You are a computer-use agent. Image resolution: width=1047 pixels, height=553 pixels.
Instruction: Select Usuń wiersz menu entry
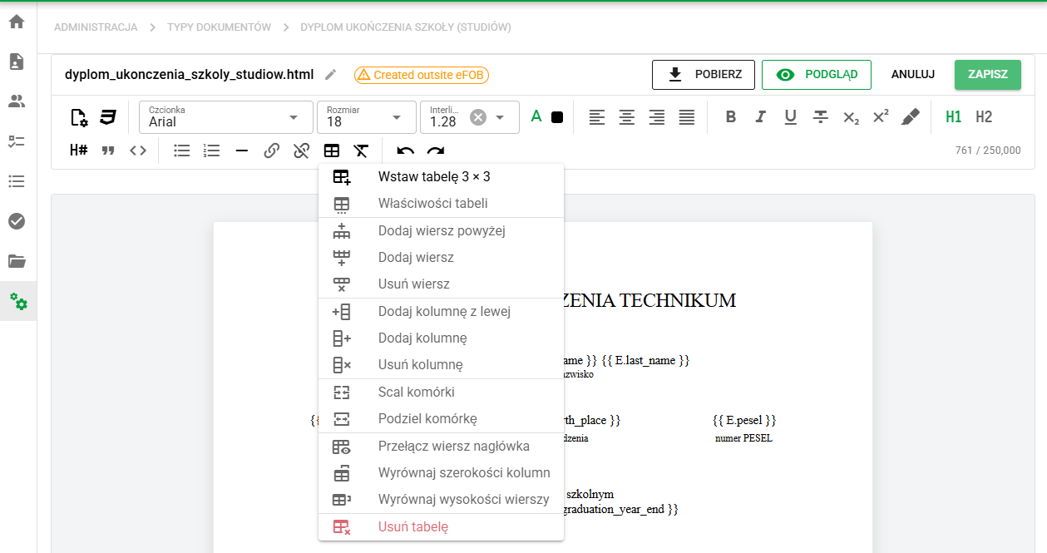(x=441, y=284)
